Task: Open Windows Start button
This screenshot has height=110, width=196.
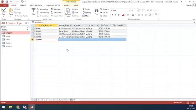Action: tap(3, 107)
